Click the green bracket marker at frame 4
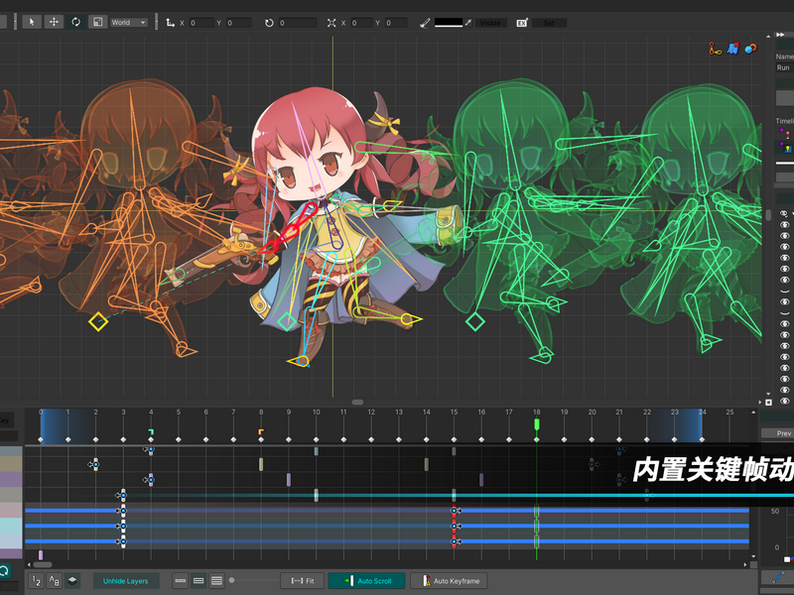This screenshot has height=595, width=794. click(151, 431)
